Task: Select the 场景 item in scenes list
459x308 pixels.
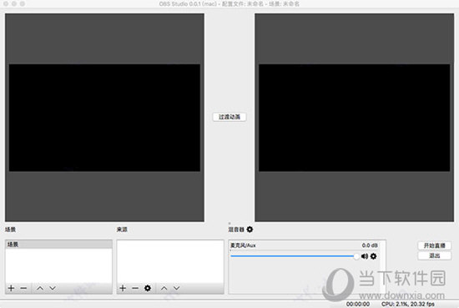Action: pyautogui.click(x=58, y=245)
